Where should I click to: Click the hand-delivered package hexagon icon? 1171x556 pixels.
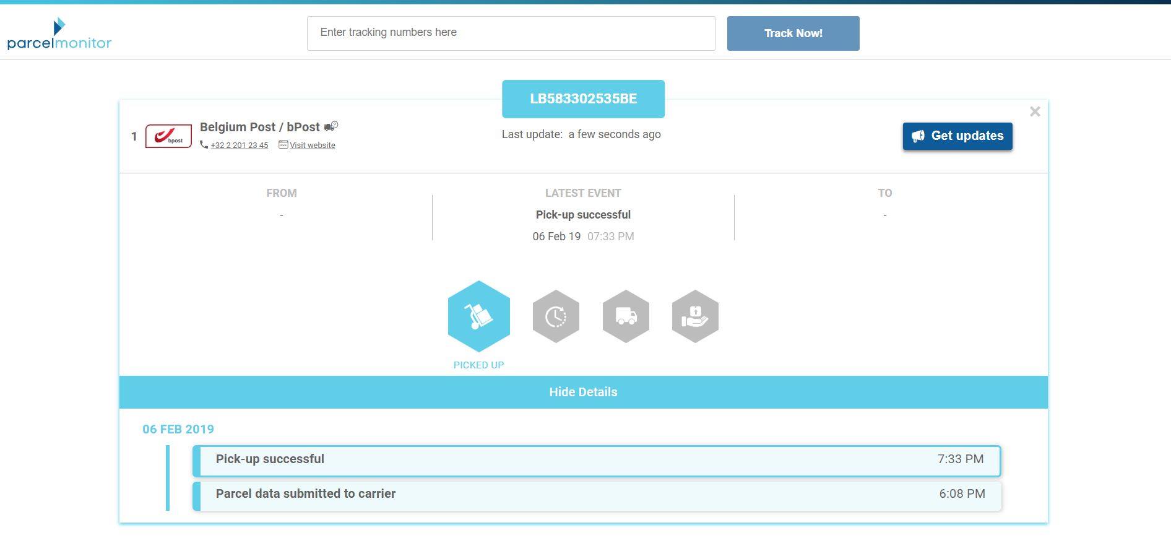695,316
